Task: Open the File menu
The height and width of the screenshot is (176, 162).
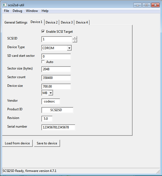Action: click(6, 11)
